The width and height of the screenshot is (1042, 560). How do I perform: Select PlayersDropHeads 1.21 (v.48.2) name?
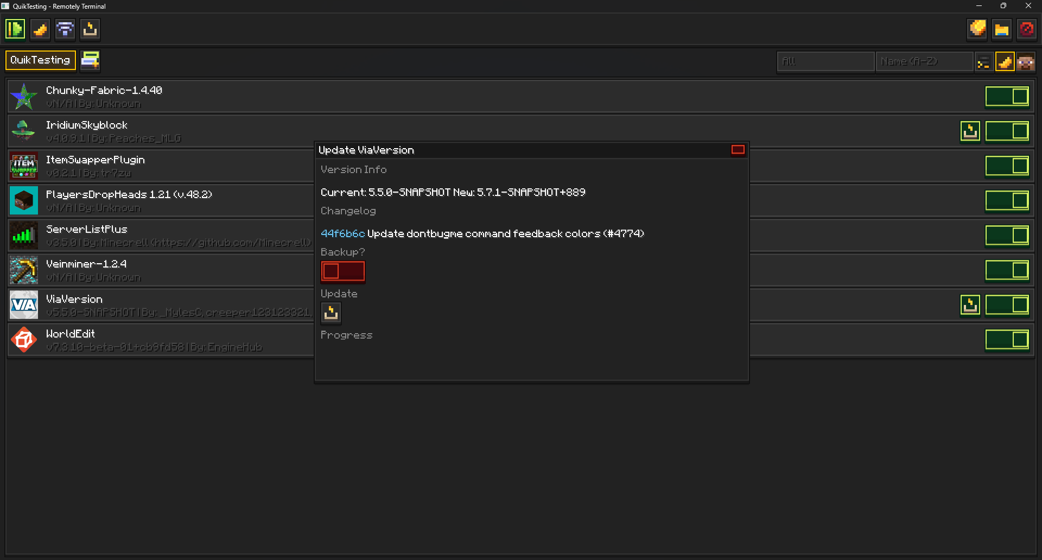(x=129, y=195)
